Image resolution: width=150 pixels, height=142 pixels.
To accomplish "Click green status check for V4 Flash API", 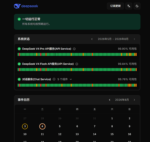I will tap(19, 64).
